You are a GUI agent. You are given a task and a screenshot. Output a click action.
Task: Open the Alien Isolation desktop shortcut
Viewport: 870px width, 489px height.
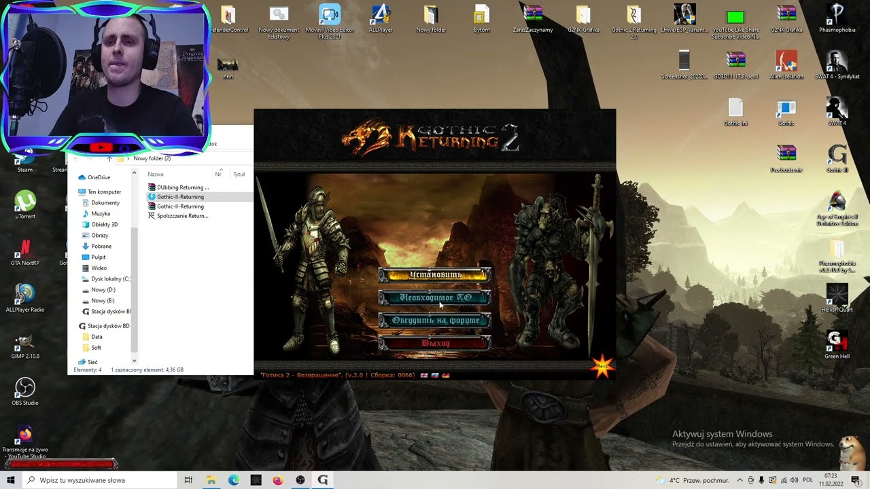(x=786, y=65)
